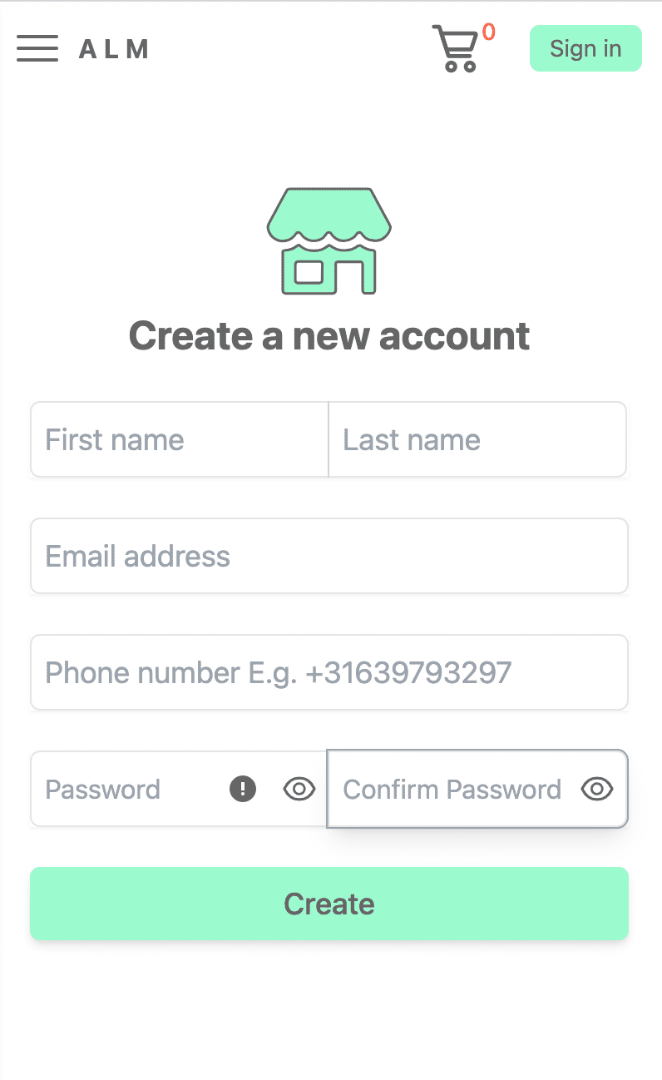The image size is (662, 1080).
Task: Navigate home via the ALM brand link
Action: [114, 48]
